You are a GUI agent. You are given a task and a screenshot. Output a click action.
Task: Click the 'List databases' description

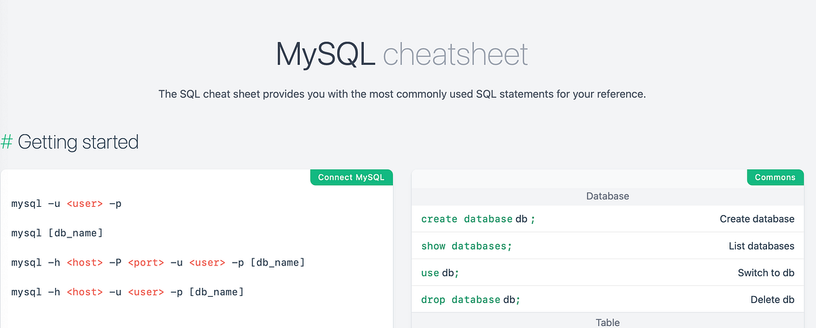point(761,246)
